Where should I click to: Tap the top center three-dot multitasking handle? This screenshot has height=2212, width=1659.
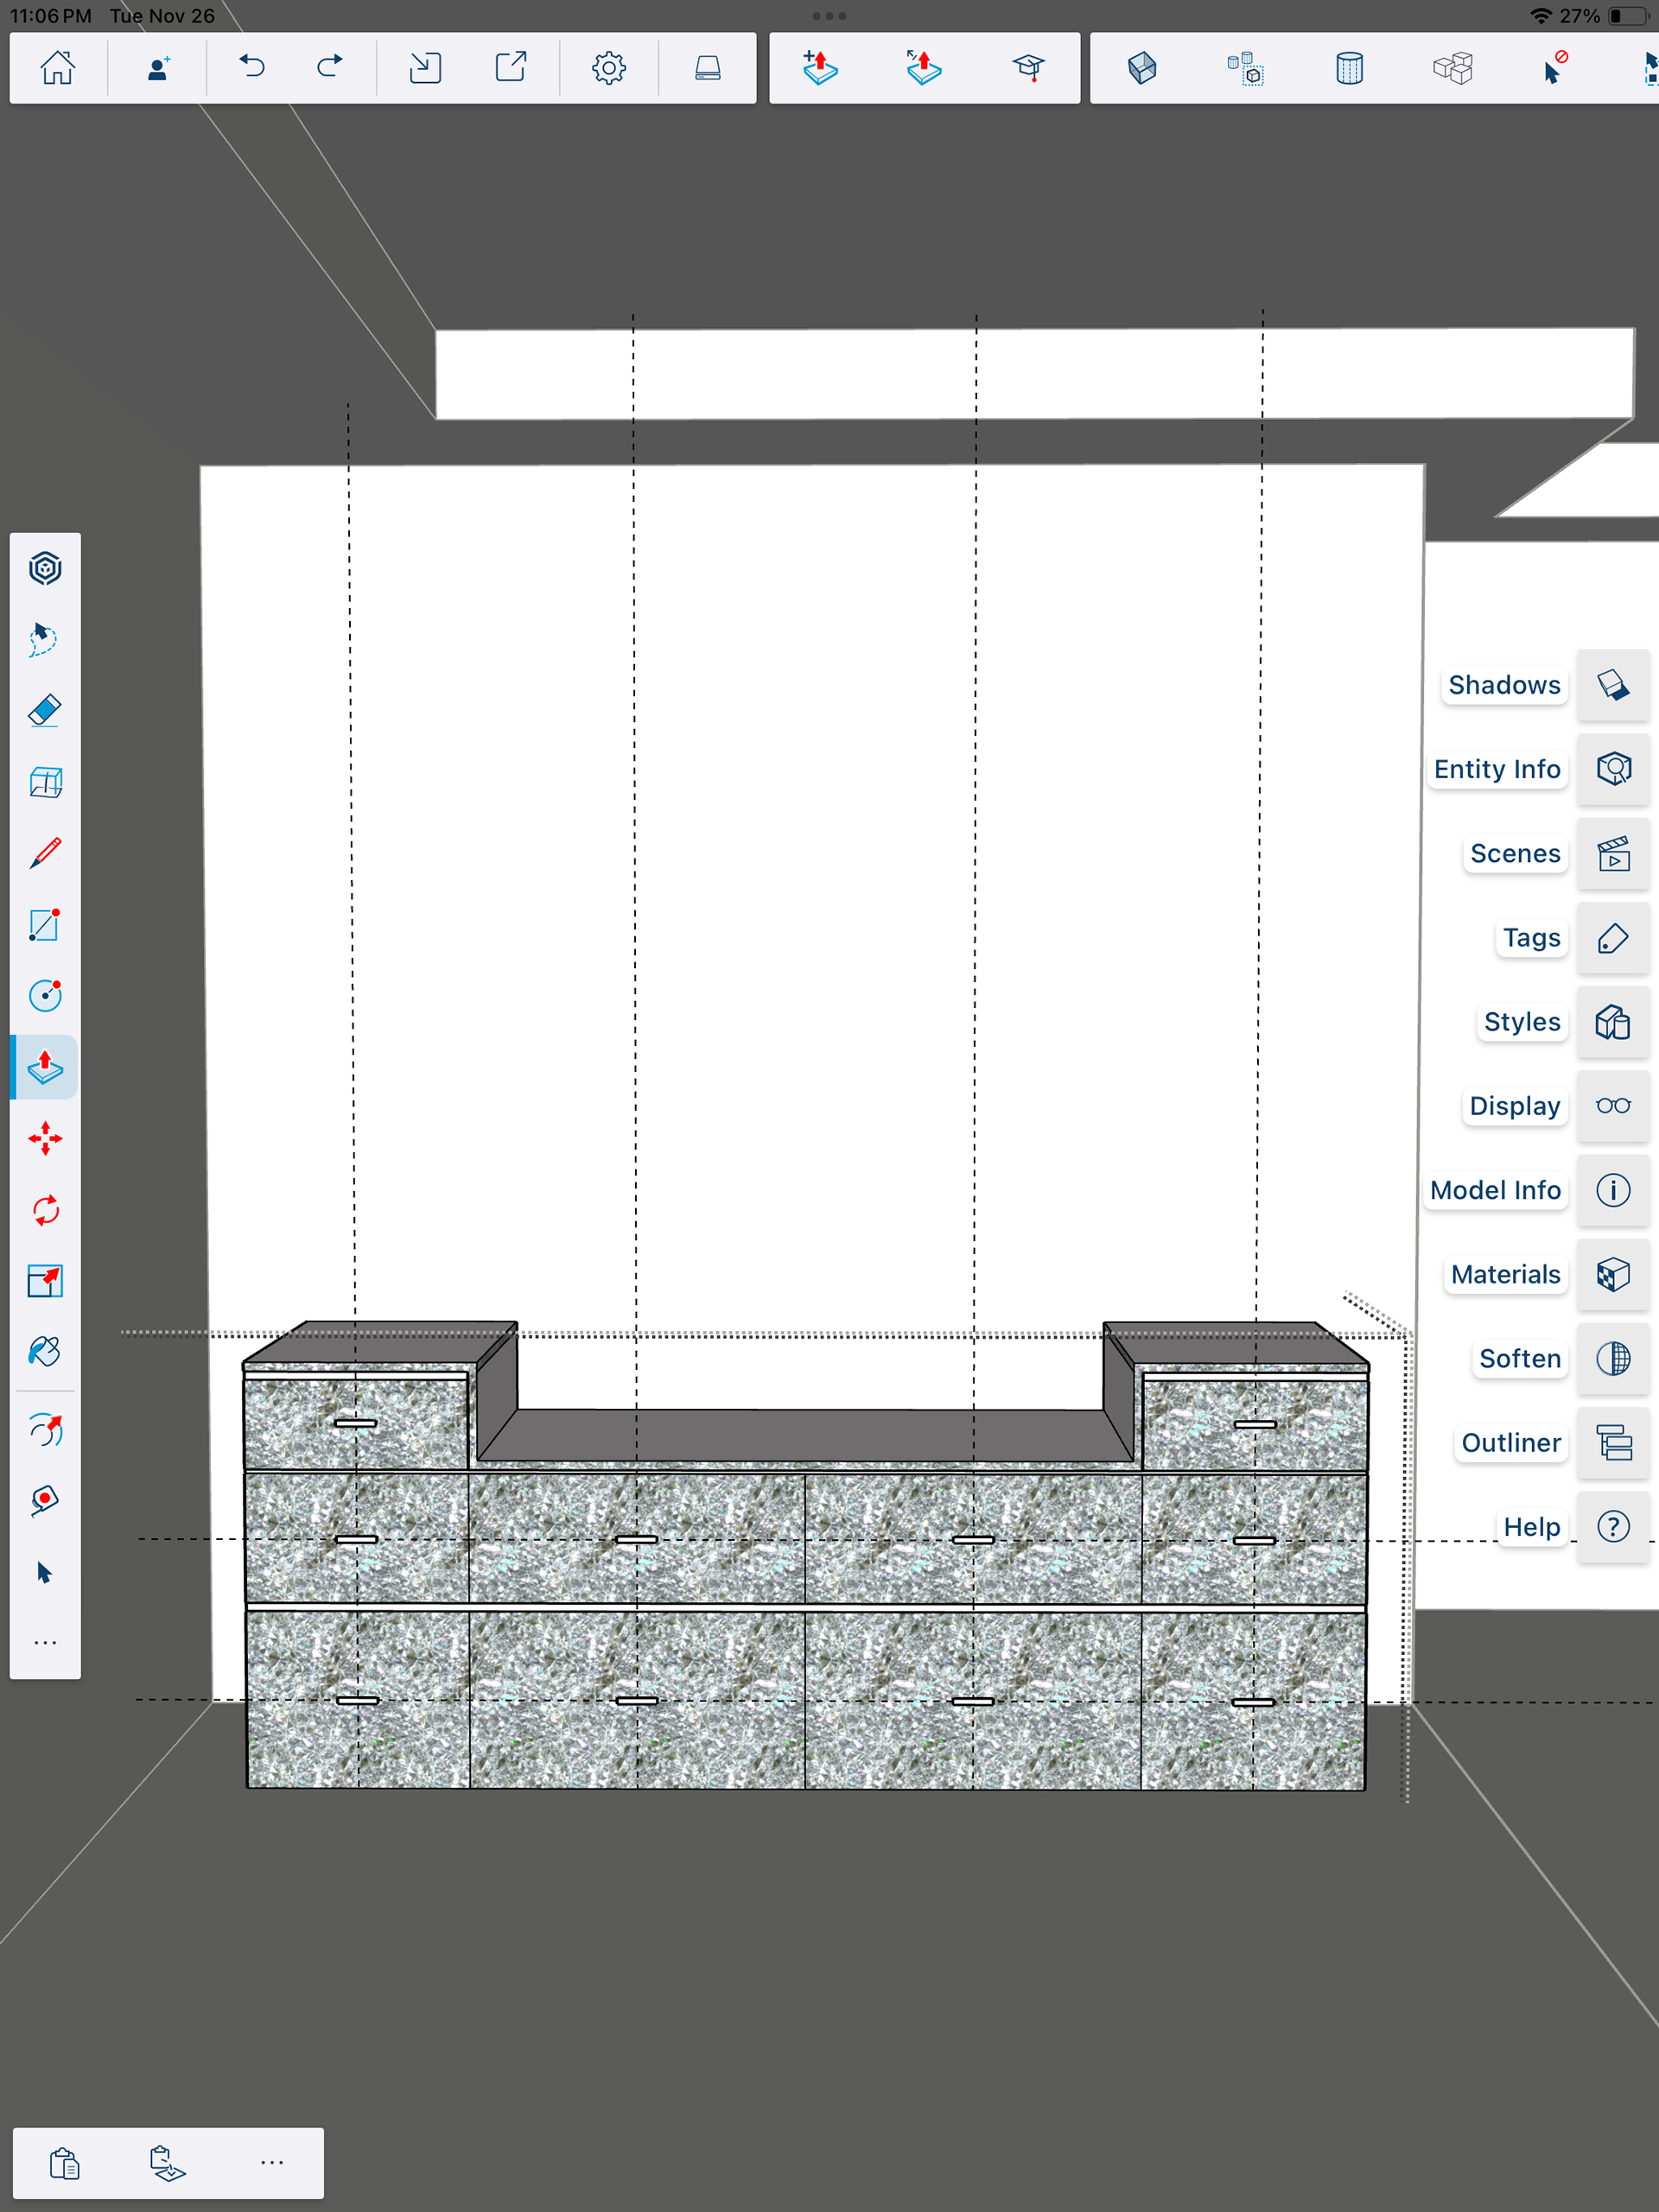click(x=829, y=16)
